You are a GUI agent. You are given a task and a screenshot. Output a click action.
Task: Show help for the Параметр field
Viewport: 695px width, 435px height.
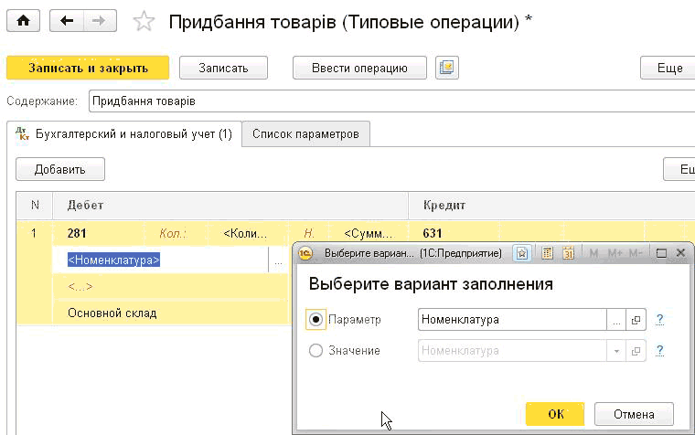pyautogui.click(x=659, y=319)
